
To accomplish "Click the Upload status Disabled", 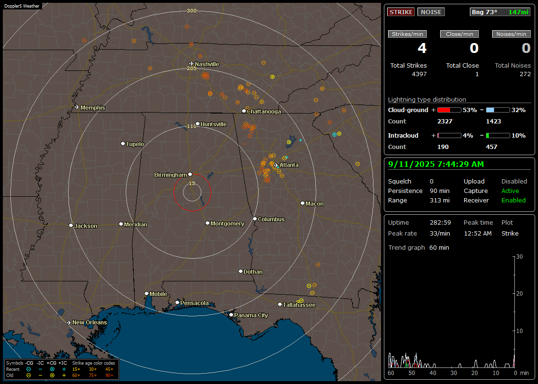I will click(514, 182).
